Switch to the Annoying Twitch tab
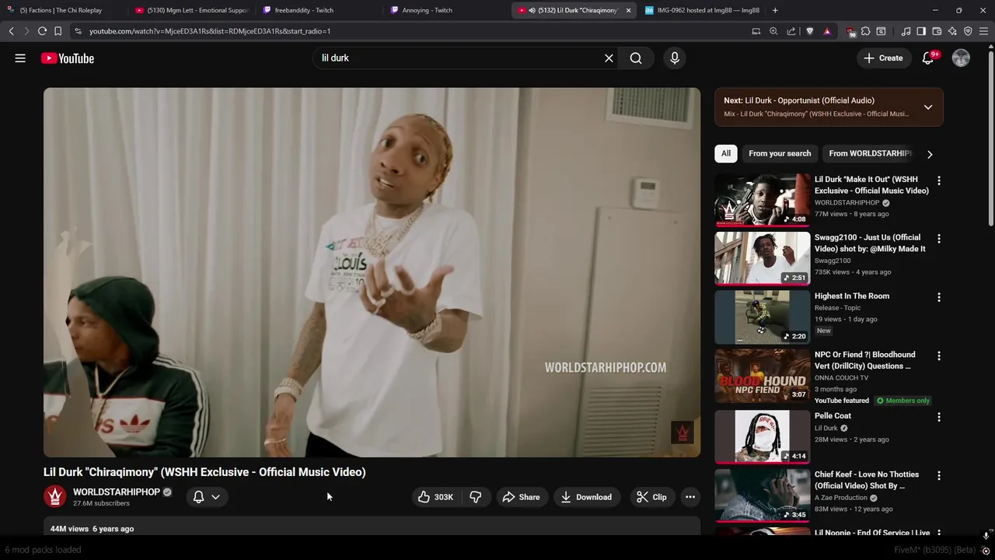995x560 pixels. click(x=447, y=10)
